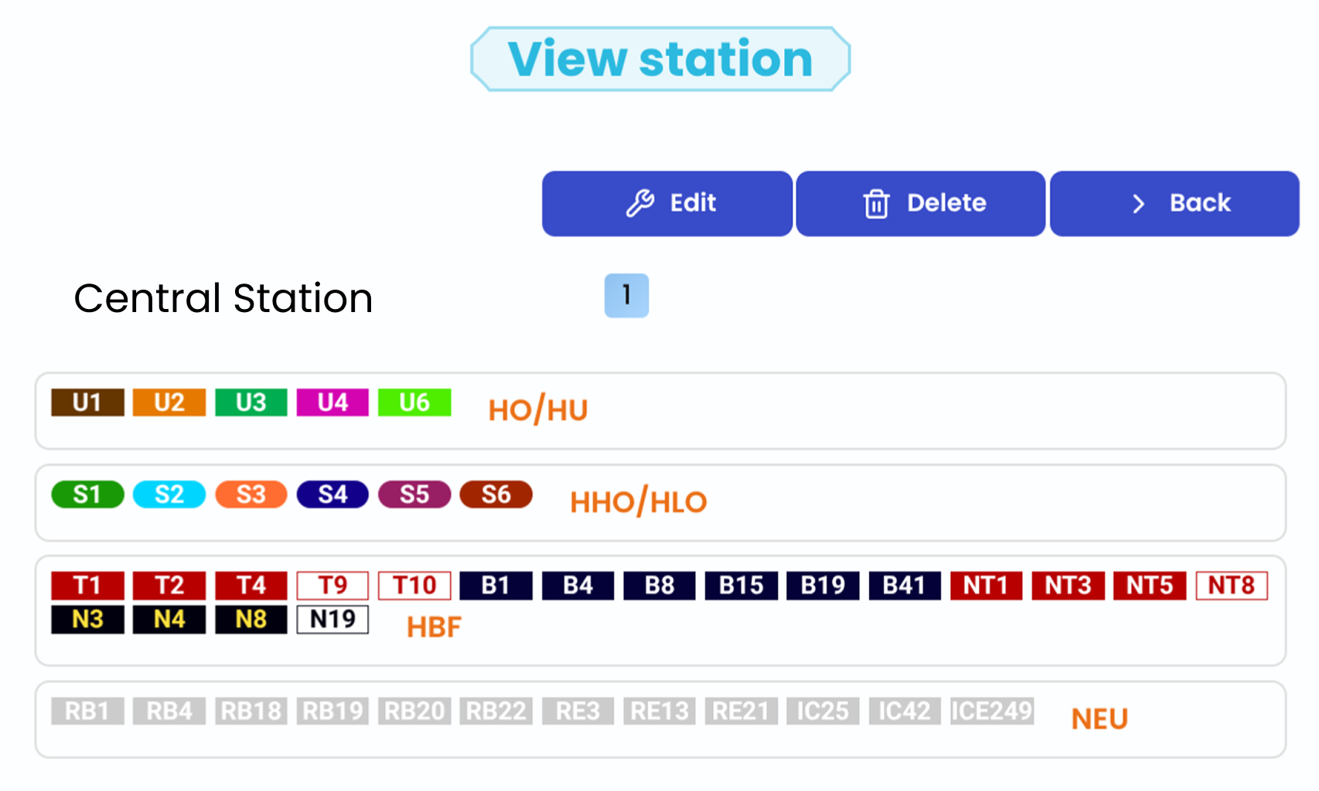Click the HO/HU stop label
The height and width of the screenshot is (791, 1319).
pyautogui.click(x=538, y=410)
